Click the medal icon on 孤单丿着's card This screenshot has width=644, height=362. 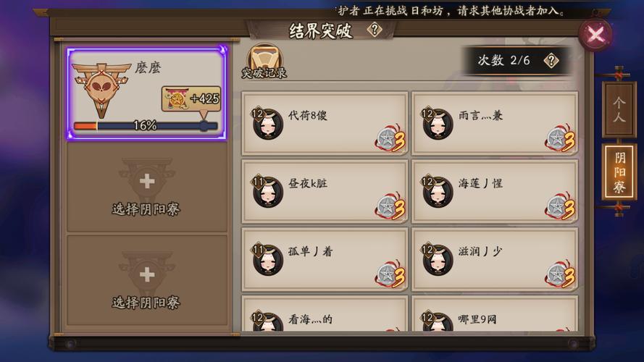(390, 274)
